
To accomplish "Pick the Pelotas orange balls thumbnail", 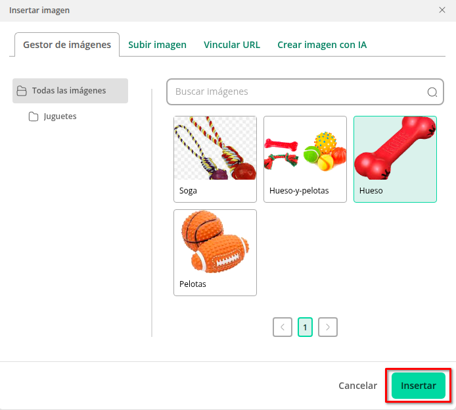I will [x=216, y=253].
